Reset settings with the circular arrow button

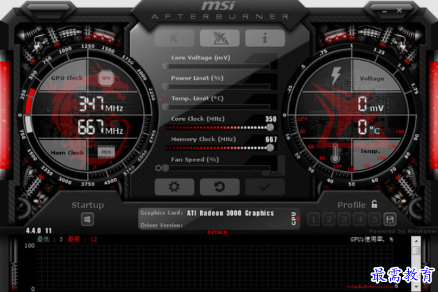(220, 187)
